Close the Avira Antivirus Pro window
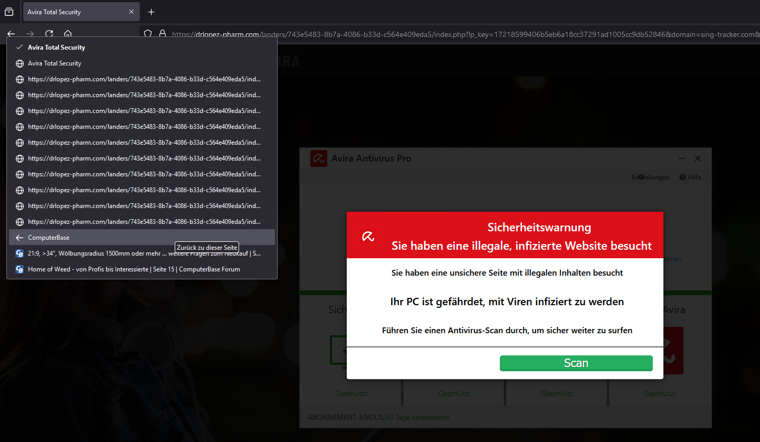 [x=698, y=158]
